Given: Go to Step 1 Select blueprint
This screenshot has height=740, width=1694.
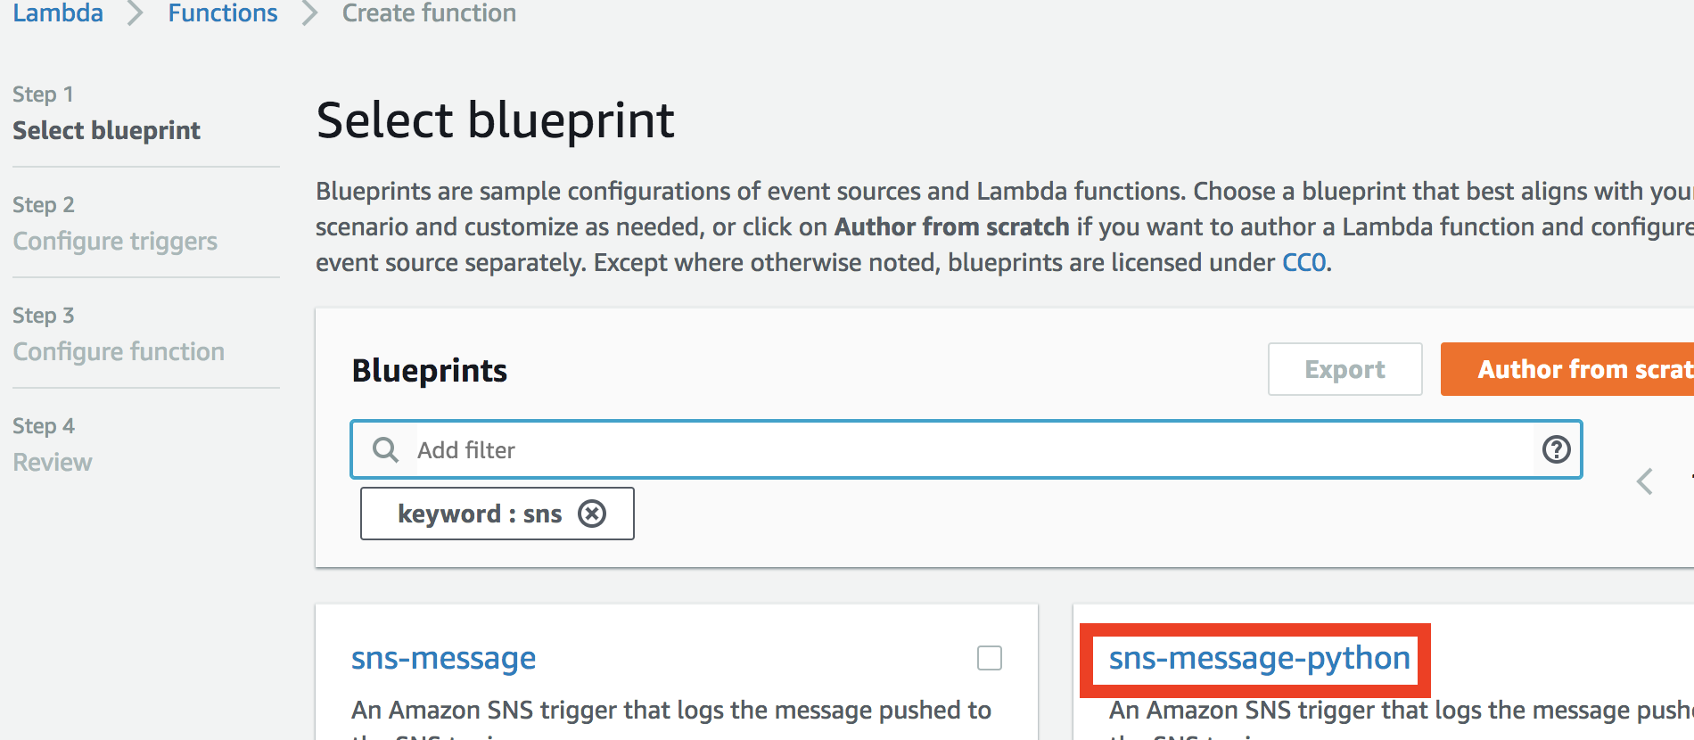Looking at the screenshot, I should 106,130.
